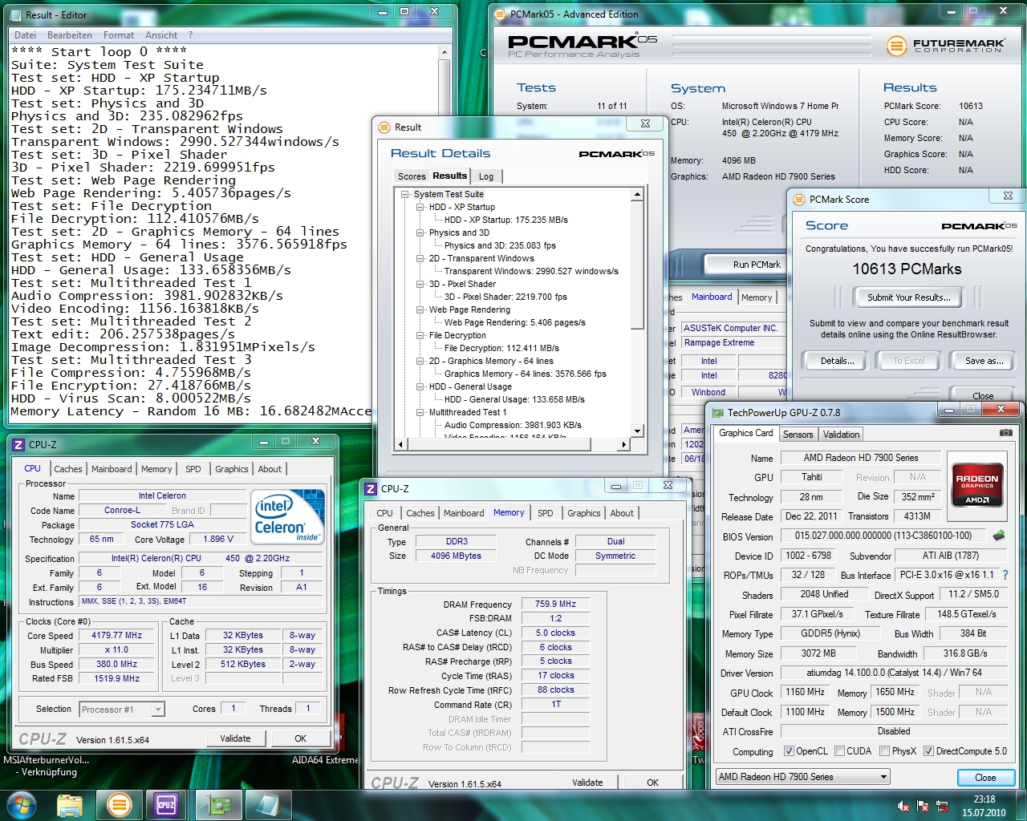This screenshot has width=1027, height=821.
Task: Save BIOS using GPU-Z chip icon
Action: pyautogui.click(x=999, y=535)
